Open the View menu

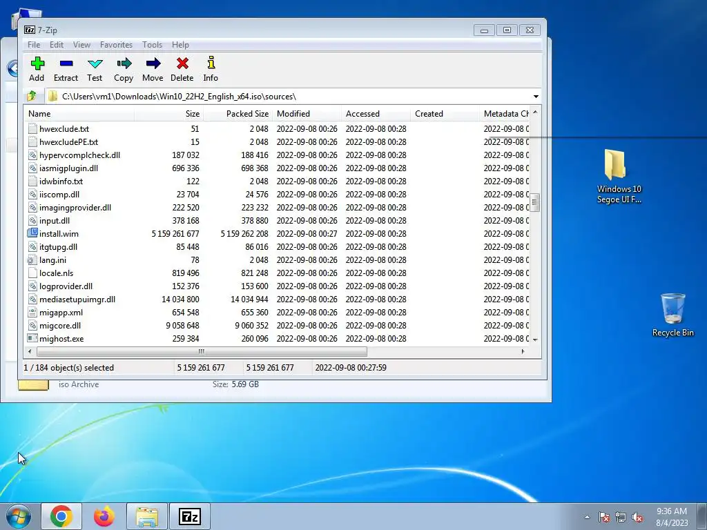point(81,45)
